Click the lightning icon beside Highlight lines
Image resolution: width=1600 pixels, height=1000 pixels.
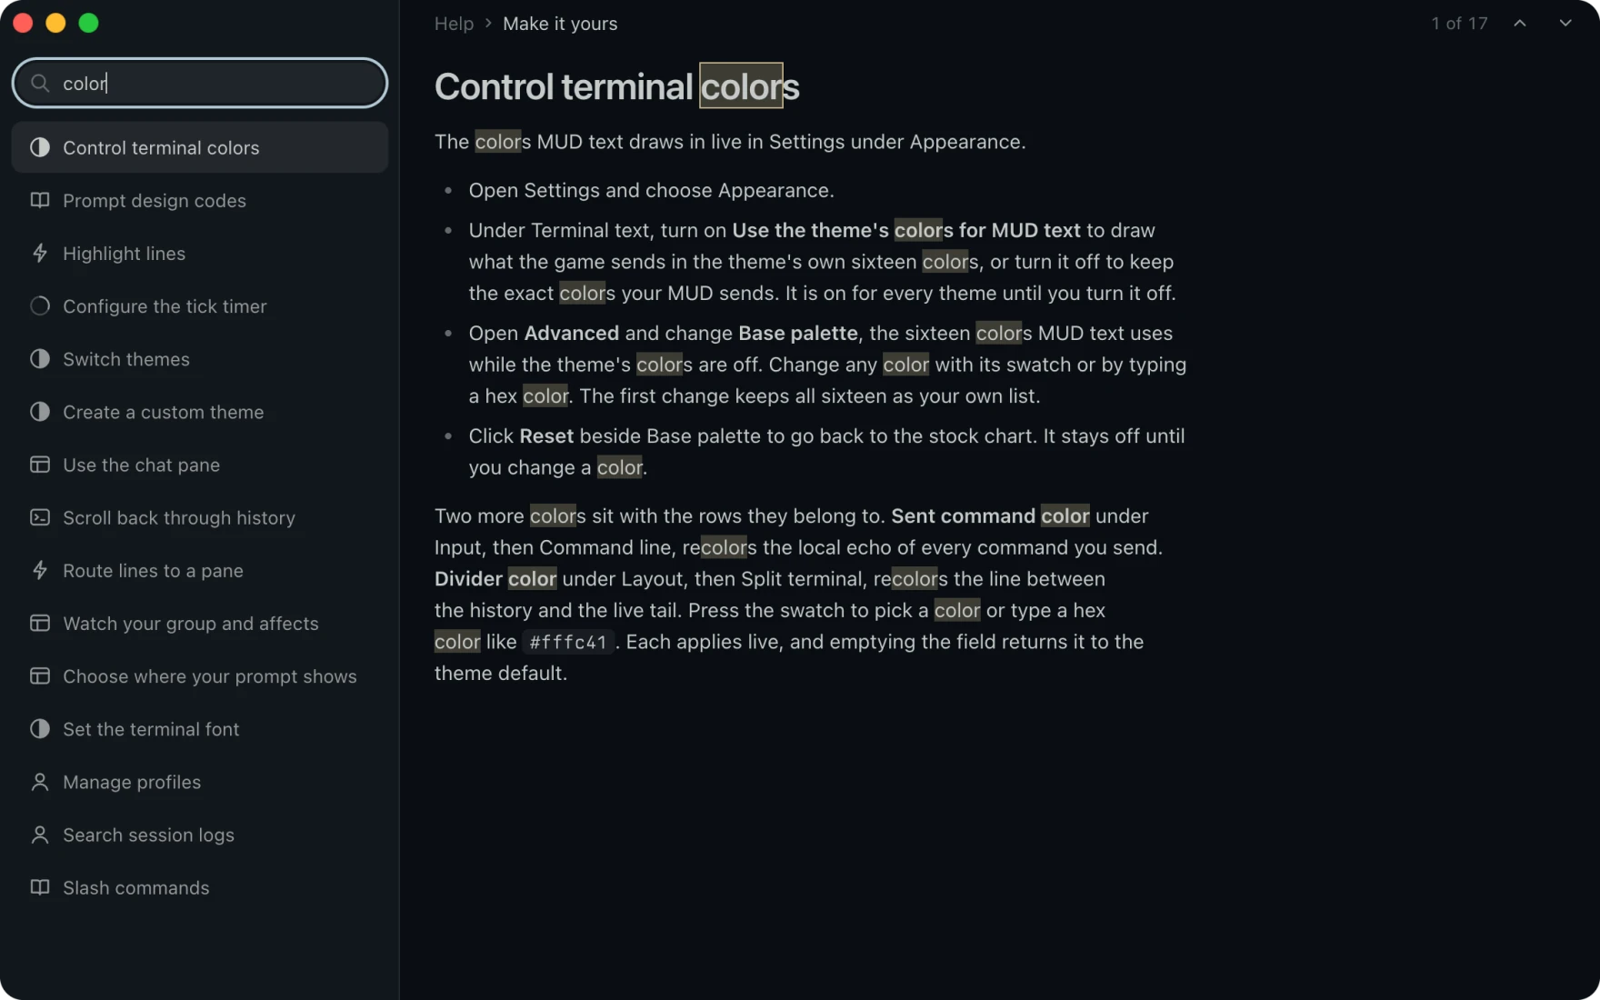pos(40,253)
